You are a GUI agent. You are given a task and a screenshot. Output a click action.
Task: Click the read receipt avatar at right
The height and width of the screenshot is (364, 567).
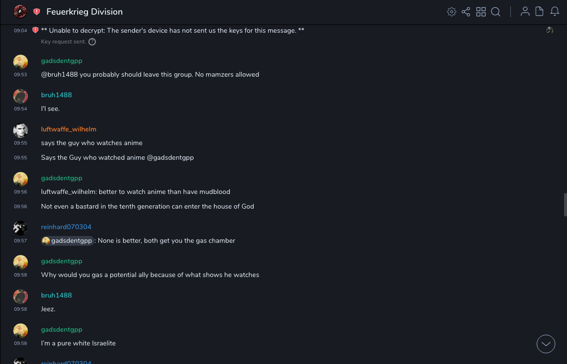click(x=550, y=30)
